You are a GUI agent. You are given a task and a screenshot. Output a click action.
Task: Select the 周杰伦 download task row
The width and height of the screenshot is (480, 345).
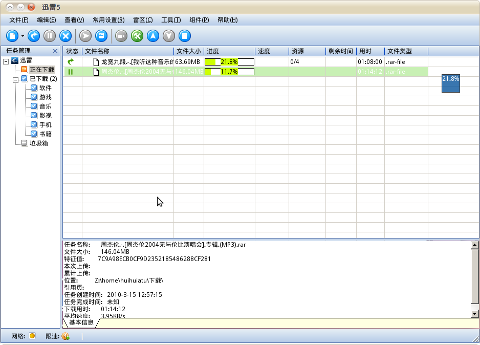tap(245, 72)
